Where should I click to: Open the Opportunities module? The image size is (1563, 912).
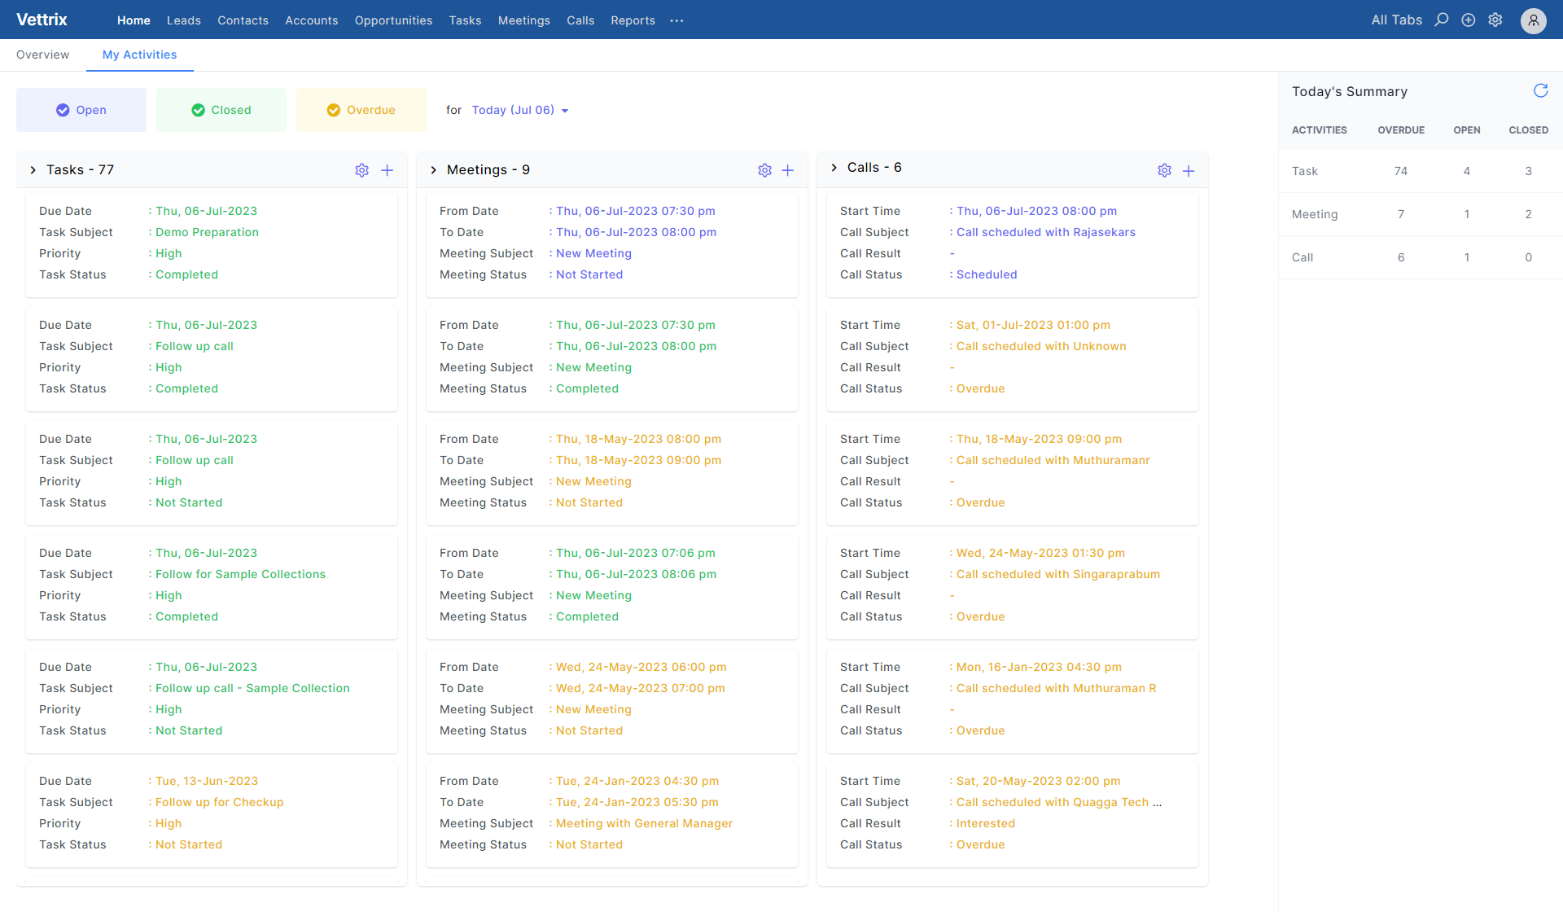point(393,20)
